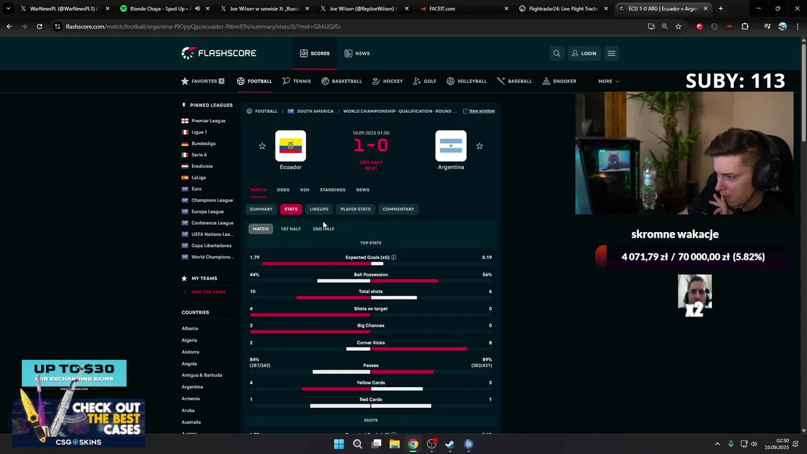Select the Summary sub-tab

coord(261,209)
